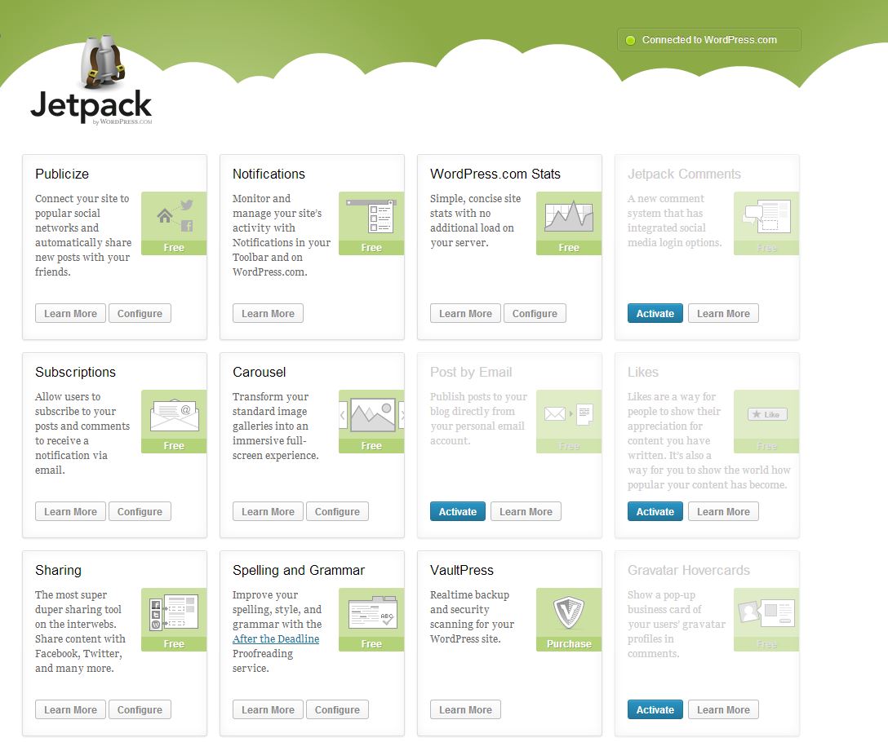Open Learn More for Gravatar Hovercards
Image resolution: width=888 pixels, height=742 pixels.
coord(723,709)
